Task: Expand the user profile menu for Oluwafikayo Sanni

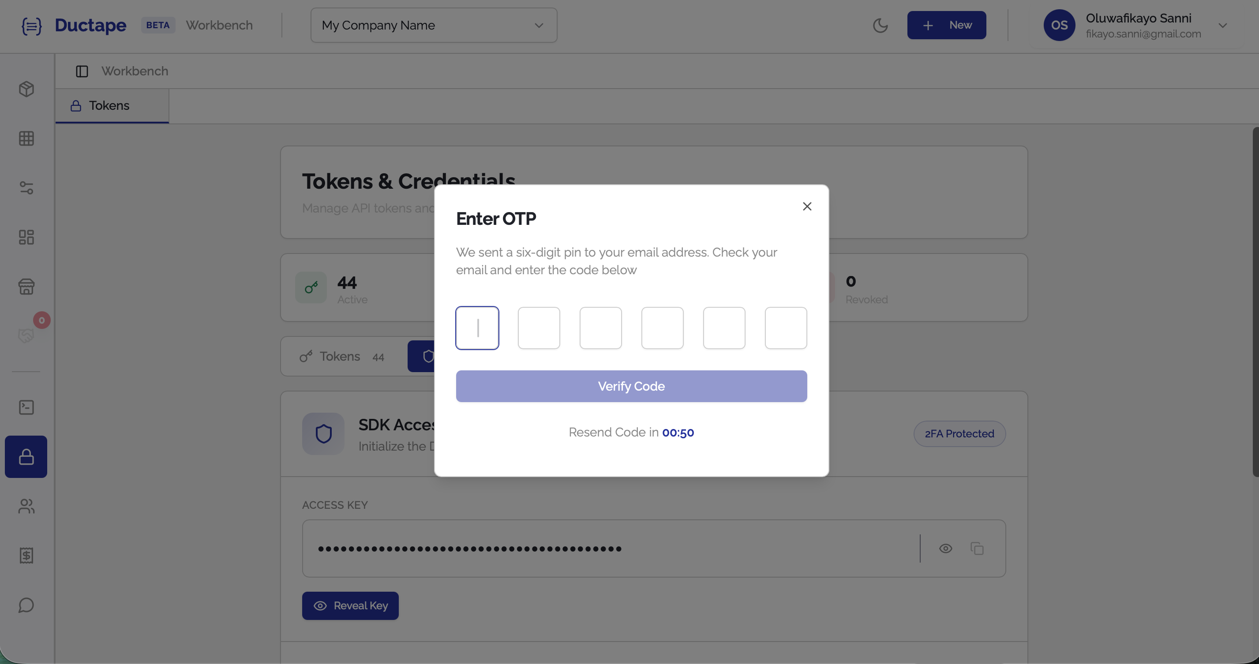Action: 1223,26
